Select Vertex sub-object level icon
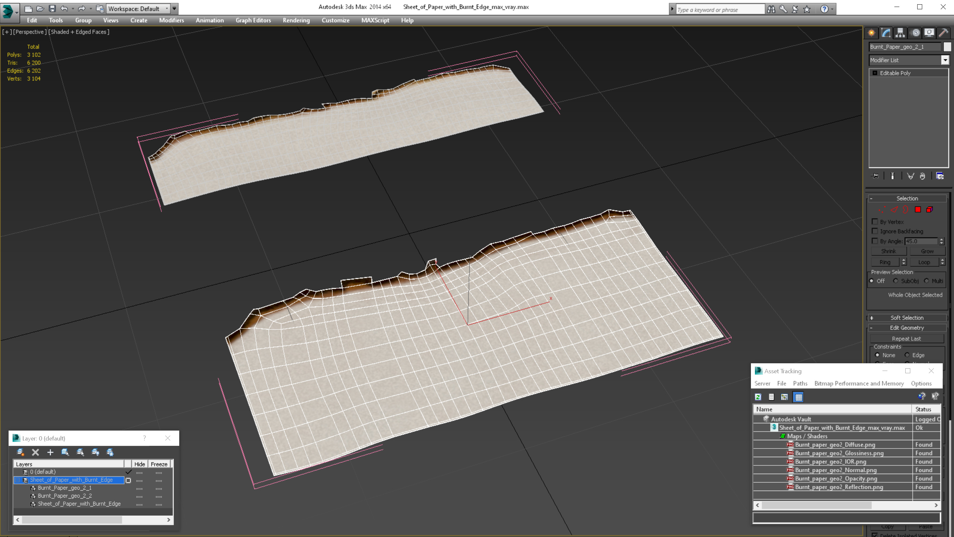This screenshot has width=954, height=537. [882, 210]
